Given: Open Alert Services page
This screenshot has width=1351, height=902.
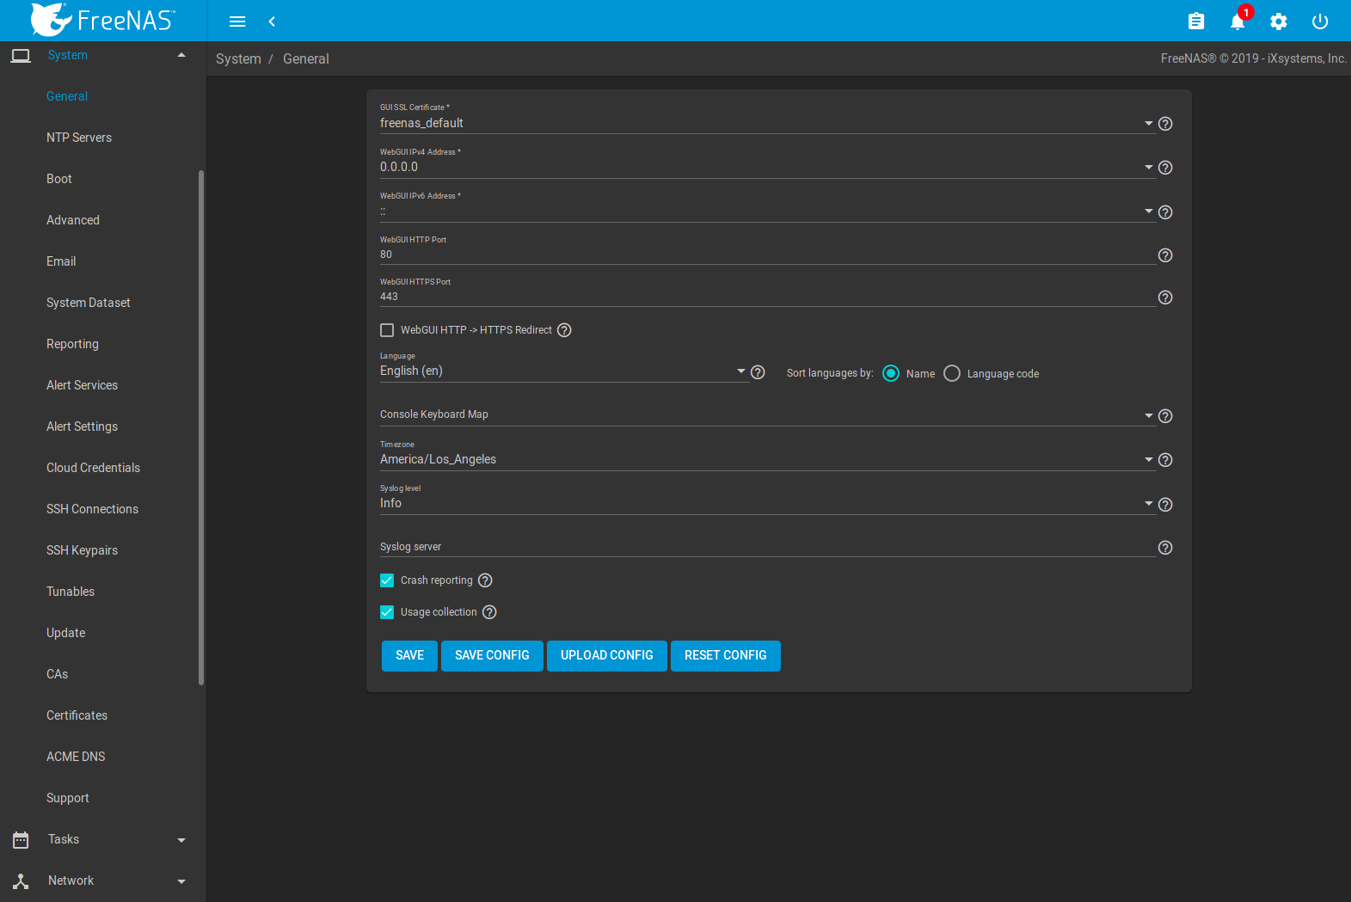Looking at the screenshot, I should tap(83, 385).
